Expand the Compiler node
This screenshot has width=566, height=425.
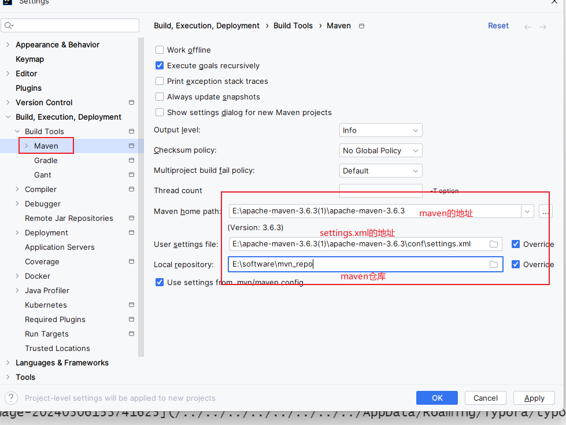[17, 189]
